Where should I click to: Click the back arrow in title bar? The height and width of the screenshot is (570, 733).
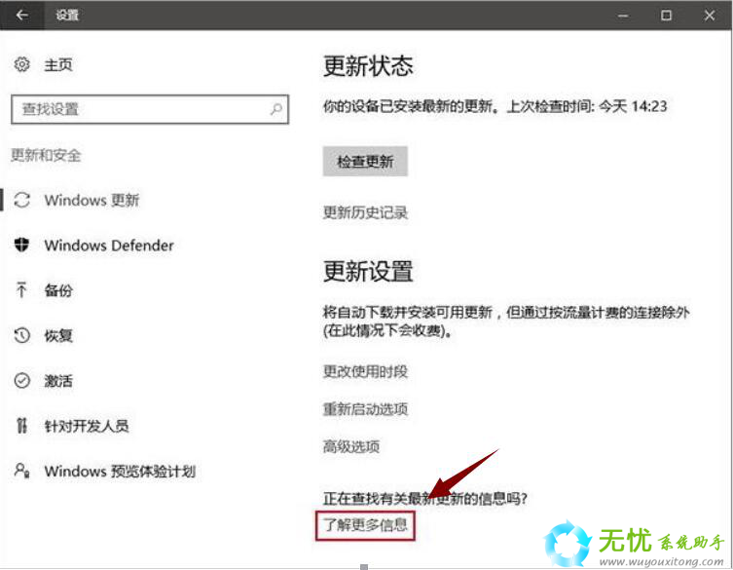(x=22, y=15)
